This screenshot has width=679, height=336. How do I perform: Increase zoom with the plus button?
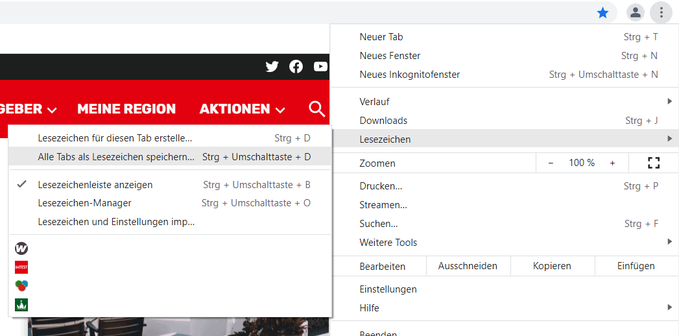(x=612, y=163)
